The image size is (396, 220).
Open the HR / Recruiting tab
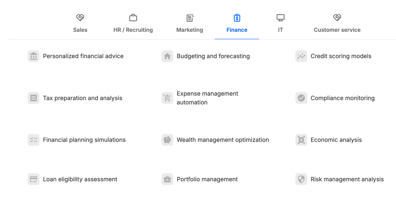(133, 24)
